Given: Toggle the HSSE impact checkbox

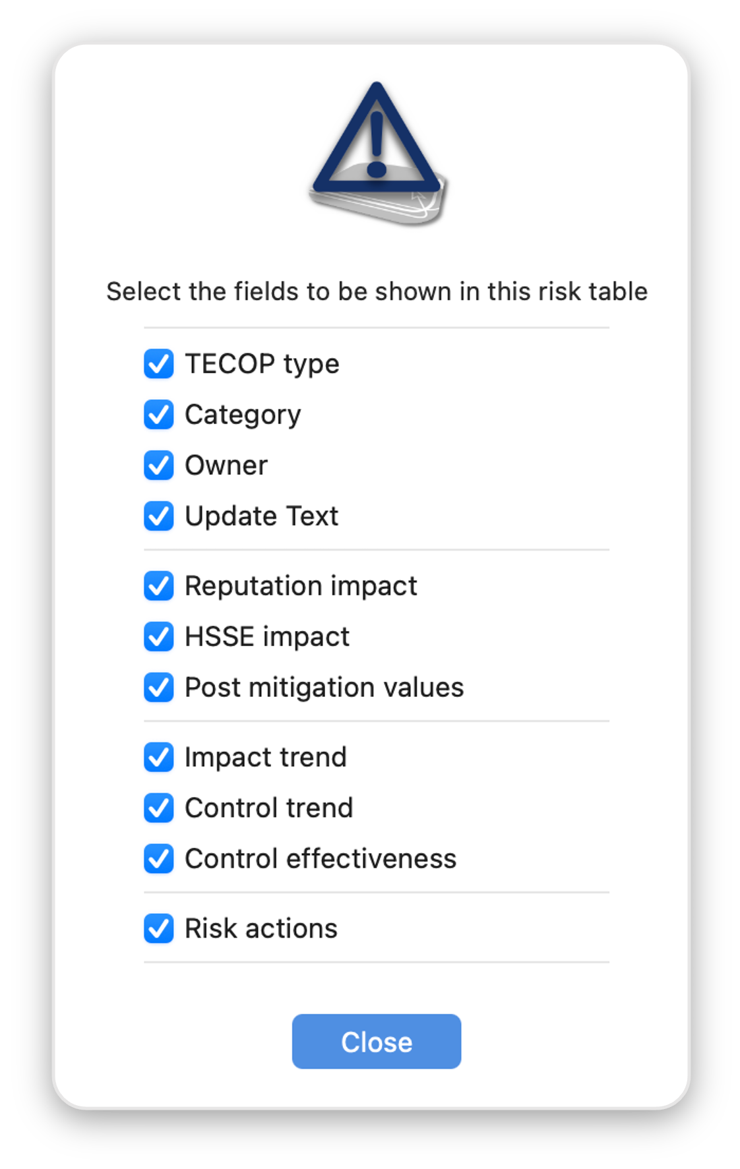Looking at the screenshot, I should [158, 636].
